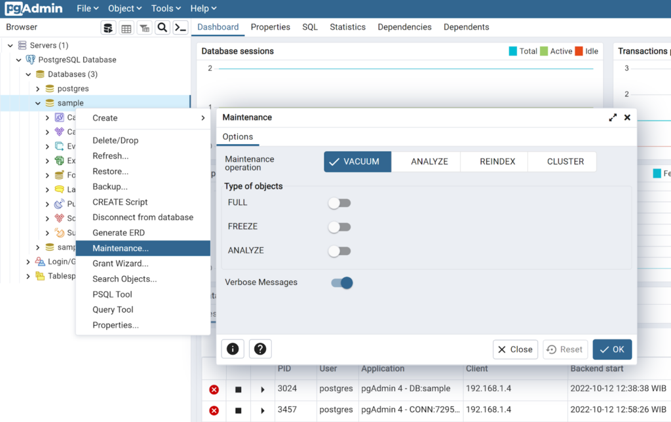The width and height of the screenshot is (671, 422).
Task: Switch to the Statistics tab
Action: [347, 28]
